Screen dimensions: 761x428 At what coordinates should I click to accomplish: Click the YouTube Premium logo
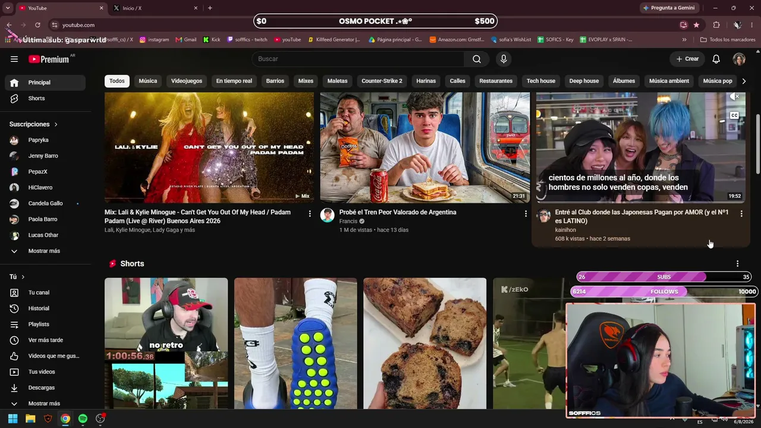point(49,59)
